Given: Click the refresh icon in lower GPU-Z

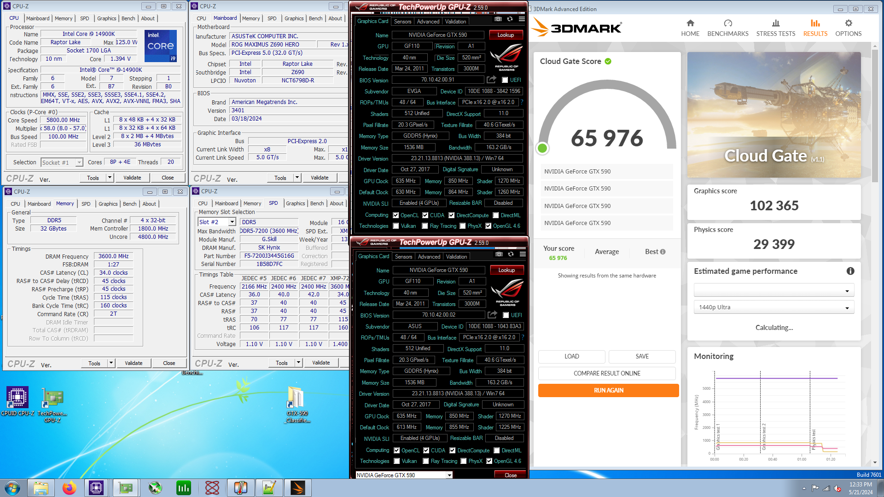Looking at the screenshot, I should pyautogui.click(x=511, y=254).
